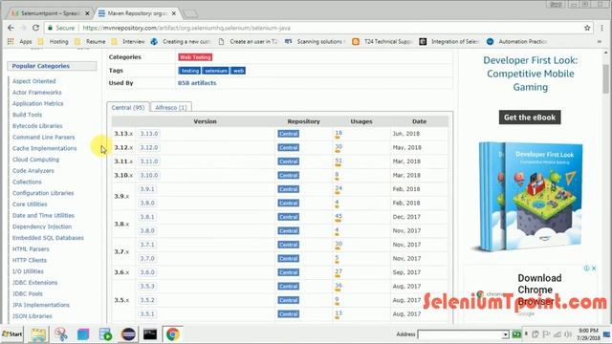The image size is (612, 344).
Task: Open JSON Libraries category
Action: (x=32, y=316)
